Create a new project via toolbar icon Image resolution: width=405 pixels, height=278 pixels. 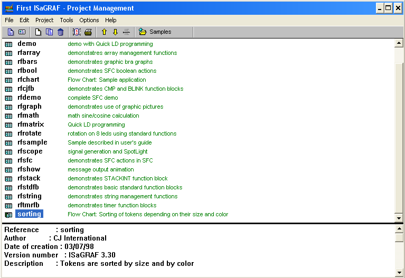(x=38, y=32)
